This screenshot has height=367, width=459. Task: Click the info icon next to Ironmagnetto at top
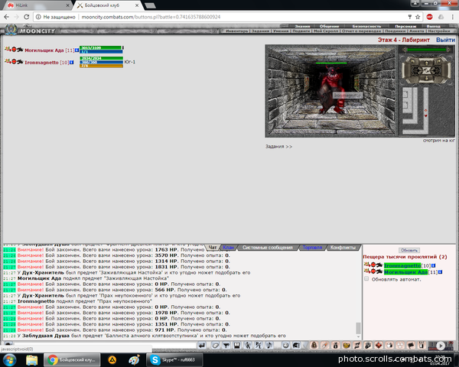71,63
